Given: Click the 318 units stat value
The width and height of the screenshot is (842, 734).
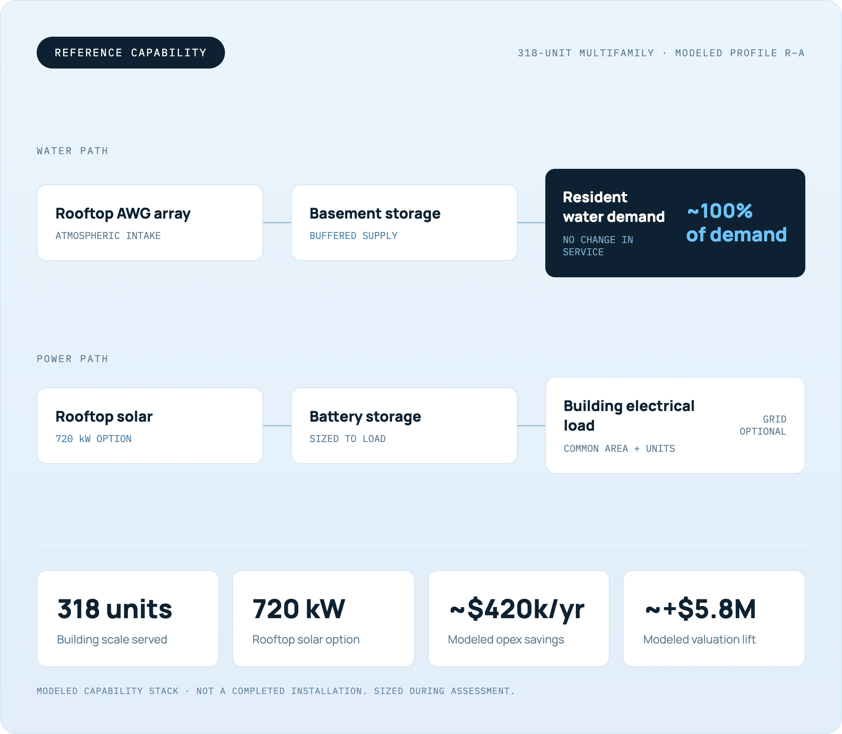Looking at the screenshot, I should [115, 609].
